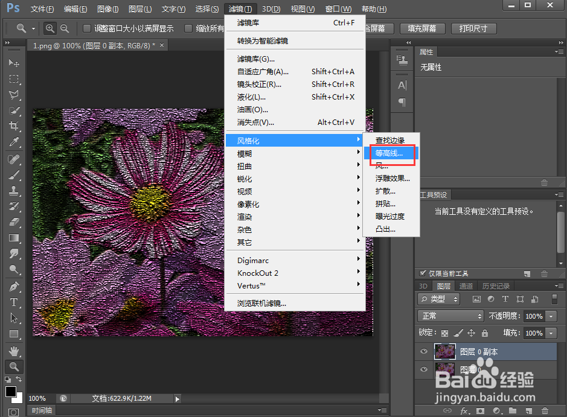Open the 图像 menu
This screenshot has width=567, height=417.
(107, 8)
